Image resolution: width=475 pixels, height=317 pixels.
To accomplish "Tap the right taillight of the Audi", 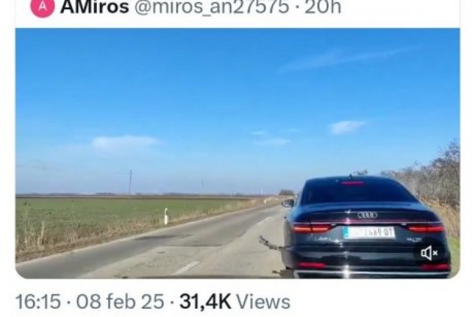I will click(425, 228).
